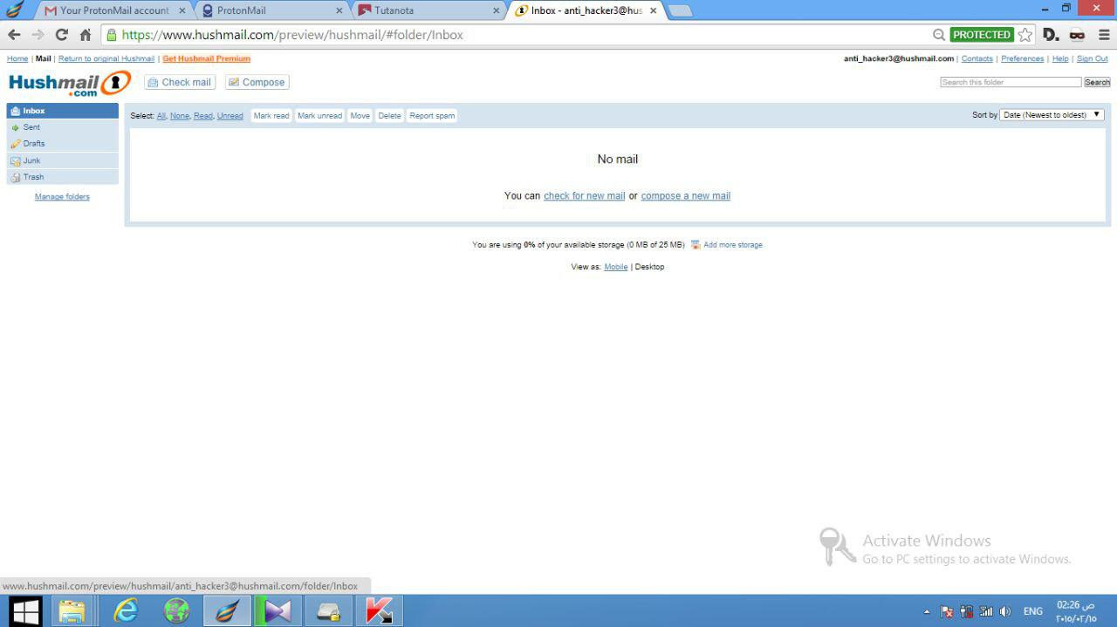Image resolution: width=1117 pixels, height=627 pixels.
Task: Click the green PROTECTED badge
Action: click(982, 35)
